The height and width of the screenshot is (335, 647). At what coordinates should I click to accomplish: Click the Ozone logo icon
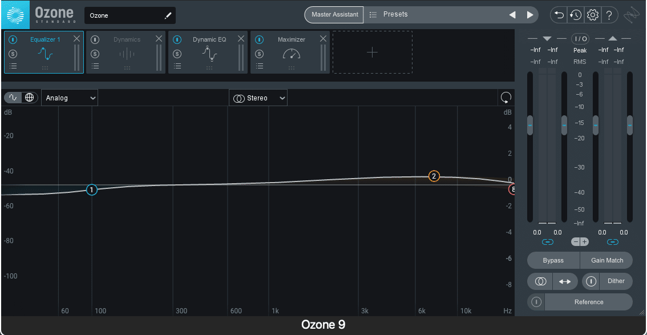point(15,14)
